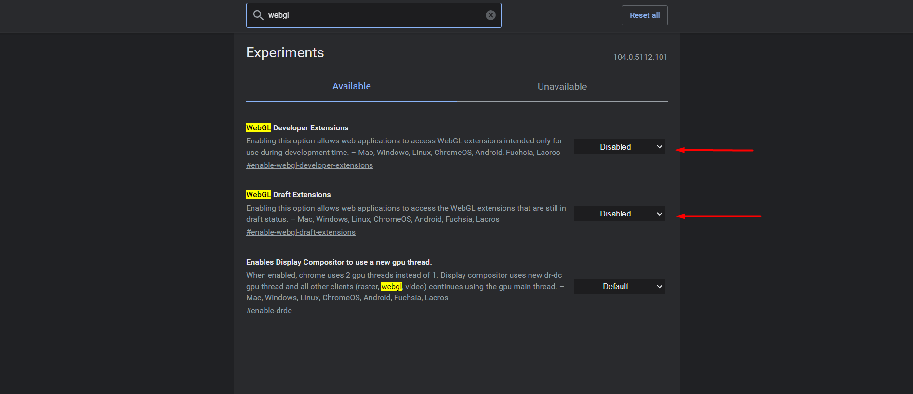913x394 pixels.
Task: Open WebGL Draft Extensions dropdown
Action: 620,214
